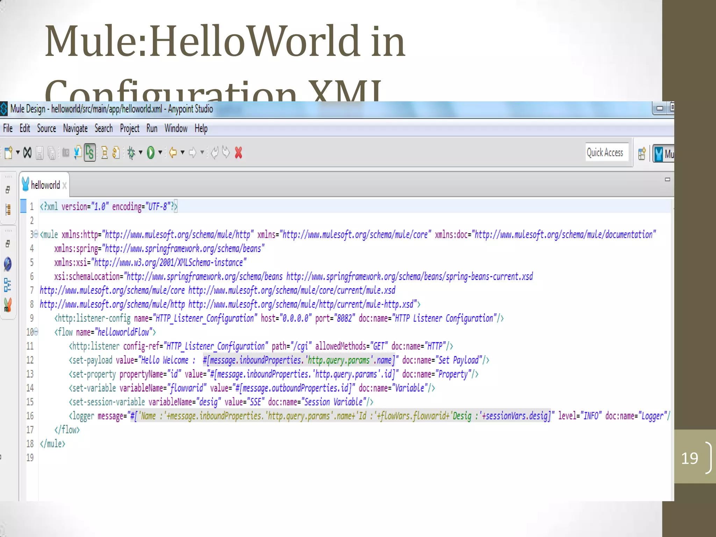The height and width of the screenshot is (537, 716).
Task: Click the blue Mule import file icon
Action: [78, 153]
